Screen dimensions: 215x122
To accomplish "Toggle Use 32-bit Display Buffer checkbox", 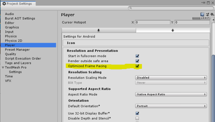I will 137,113.
